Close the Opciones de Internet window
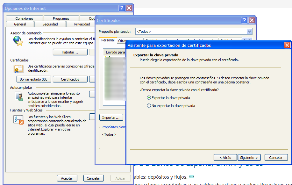This screenshot has width=292, height=185. (129, 8)
